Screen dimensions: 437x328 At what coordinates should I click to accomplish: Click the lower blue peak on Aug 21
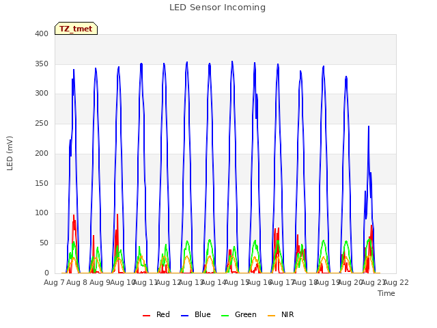point(369,126)
